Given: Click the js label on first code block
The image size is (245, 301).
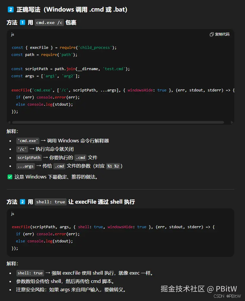Looking at the screenshot, I should (12, 34).
